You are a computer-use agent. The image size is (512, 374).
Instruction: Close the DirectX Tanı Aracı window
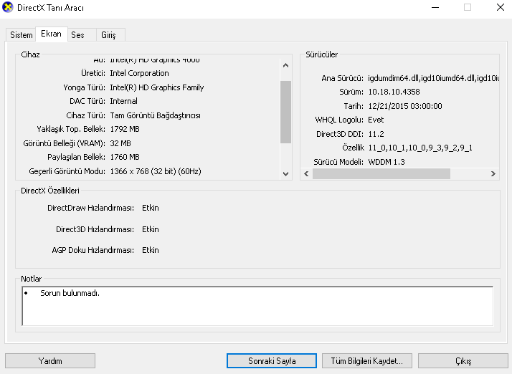[x=501, y=7]
